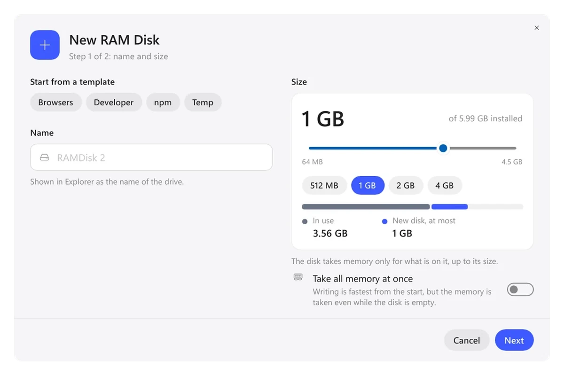This screenshot has width=564, height=376.
Task: Click the '3.56 GB' in-use value
Action: [330, 233]
